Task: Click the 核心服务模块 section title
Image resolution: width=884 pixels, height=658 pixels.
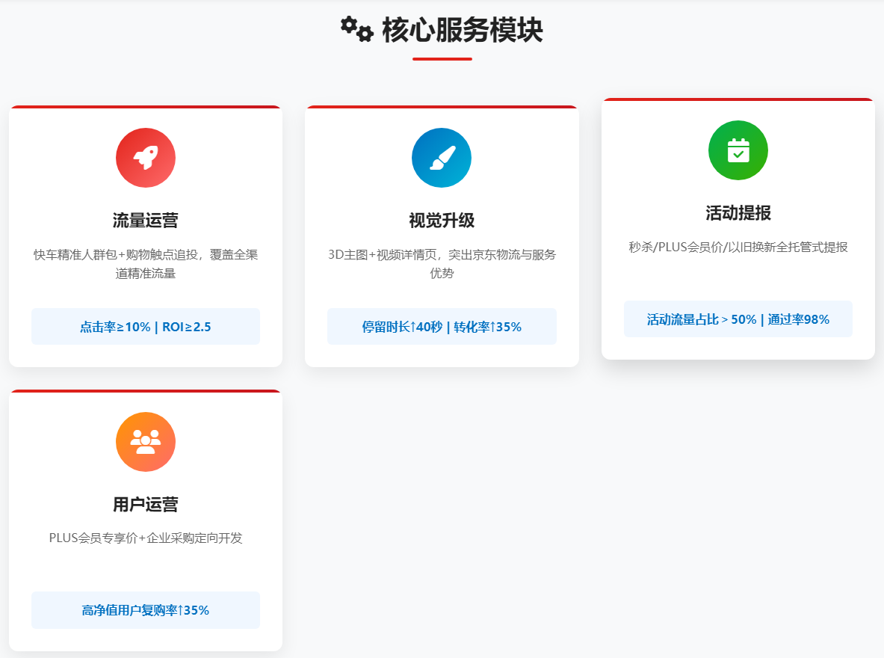Action: 462,31
